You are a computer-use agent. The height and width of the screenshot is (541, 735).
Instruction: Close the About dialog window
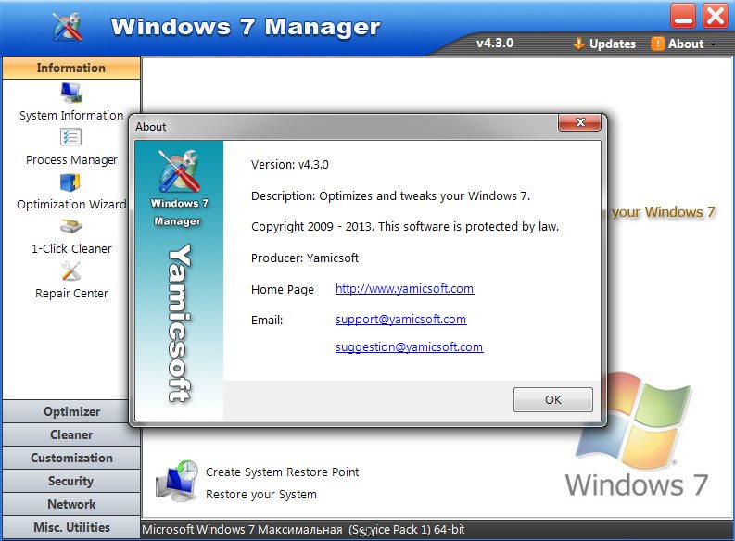pyautogui.click(x=580, y=122)
